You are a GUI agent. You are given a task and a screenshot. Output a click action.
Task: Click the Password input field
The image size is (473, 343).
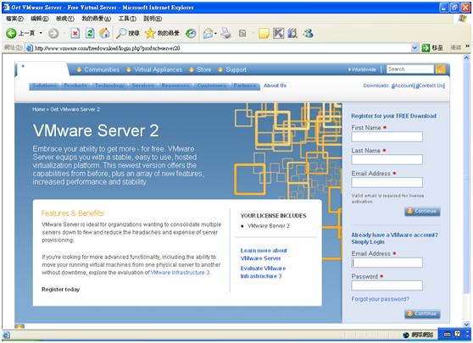(x=387, y=285)
